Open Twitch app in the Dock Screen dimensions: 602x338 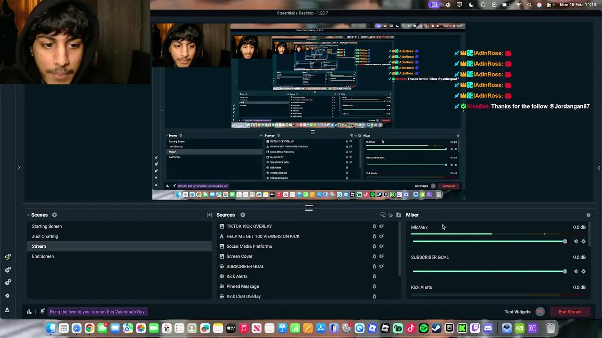click(475, 328)
